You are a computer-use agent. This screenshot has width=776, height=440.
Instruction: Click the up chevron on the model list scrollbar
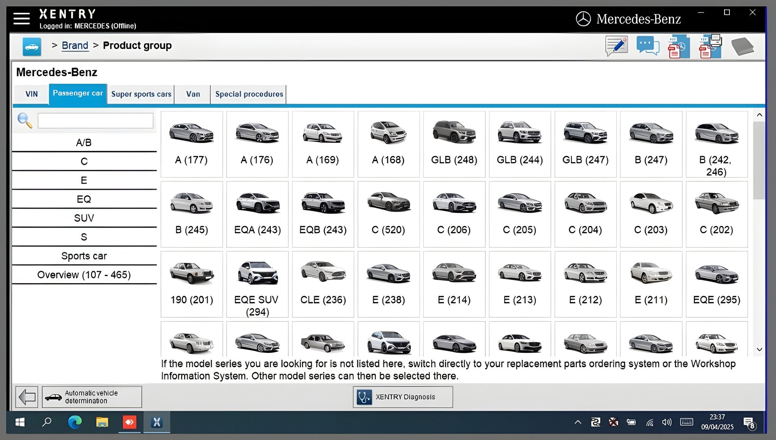pos(759,115)
